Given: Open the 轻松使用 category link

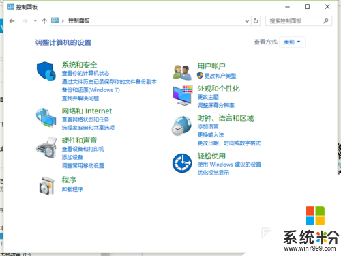Looking at the screenshot, I should (x=211, y=156).
